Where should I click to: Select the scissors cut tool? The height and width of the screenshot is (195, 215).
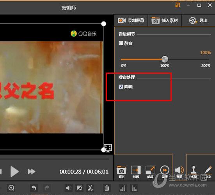tap(90, 188)
